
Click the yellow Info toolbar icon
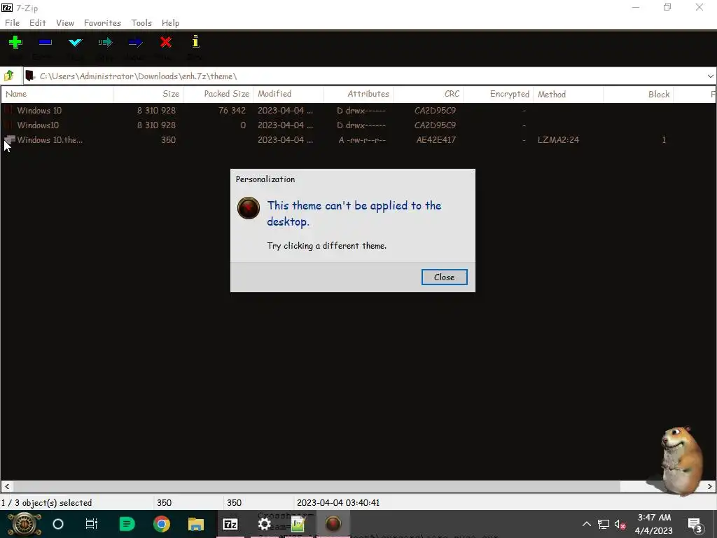pyautogui.click(x=196, y=41)
